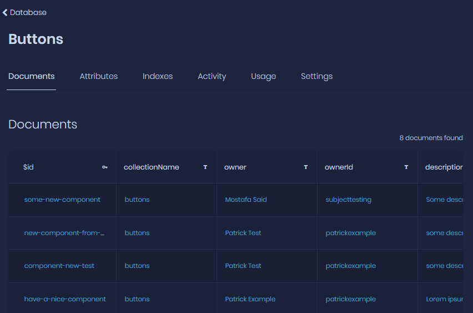Click the description column header

coord(444,167)
